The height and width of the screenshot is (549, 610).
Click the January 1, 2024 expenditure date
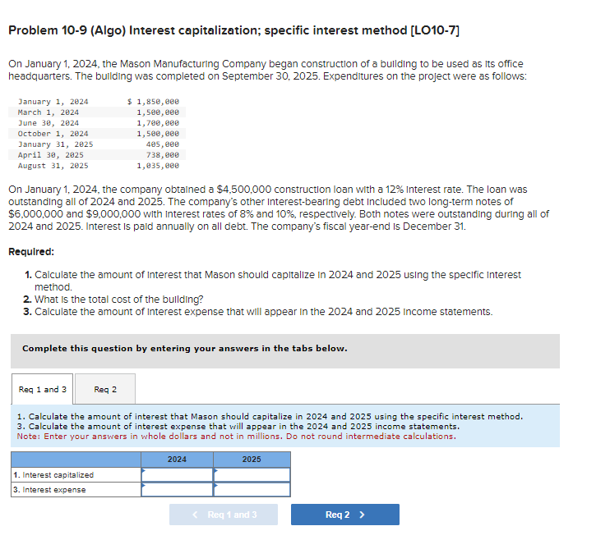(x=53, y=102)
